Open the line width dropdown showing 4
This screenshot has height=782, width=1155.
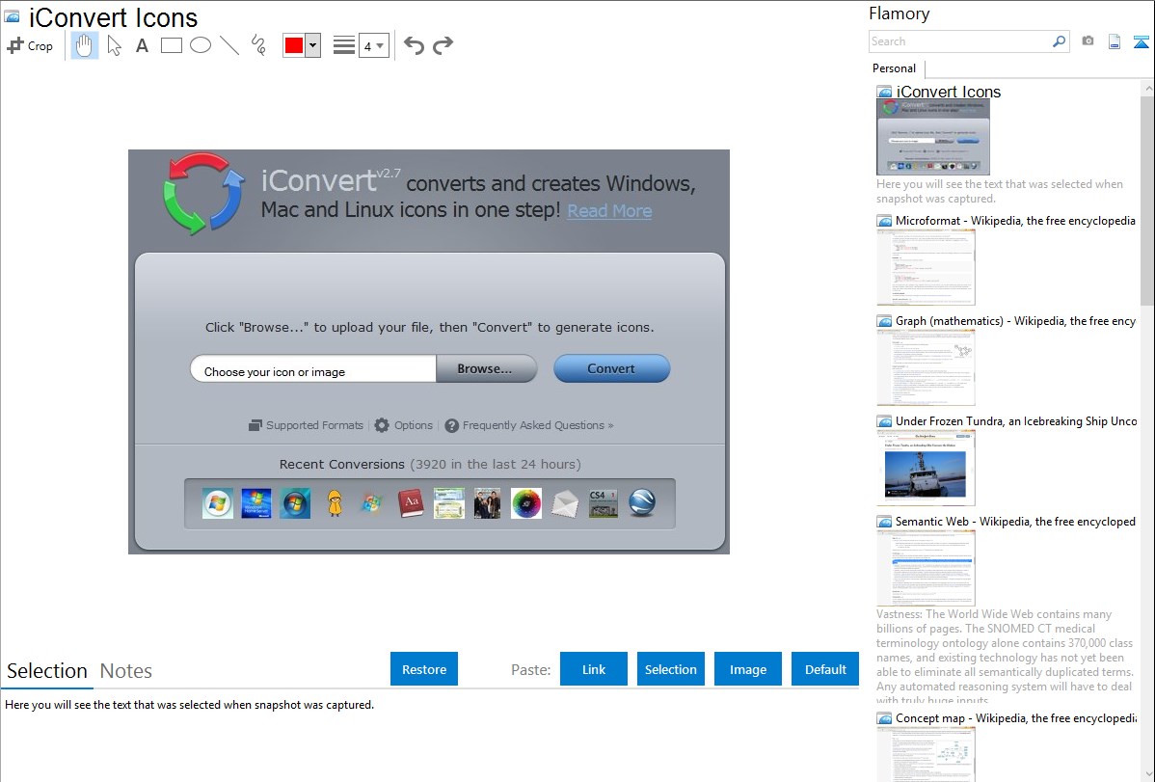(x=373, y=45)
